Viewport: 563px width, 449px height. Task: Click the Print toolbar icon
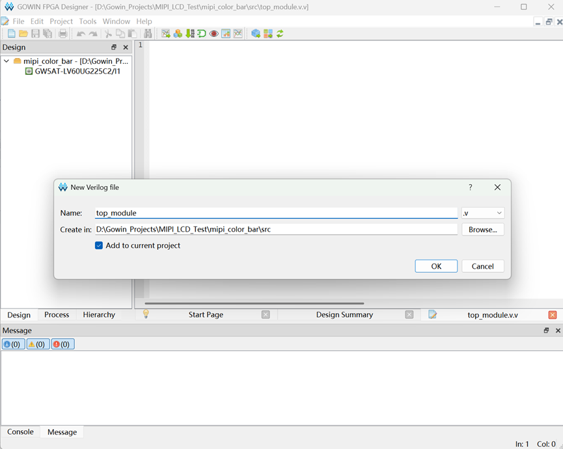63,34
